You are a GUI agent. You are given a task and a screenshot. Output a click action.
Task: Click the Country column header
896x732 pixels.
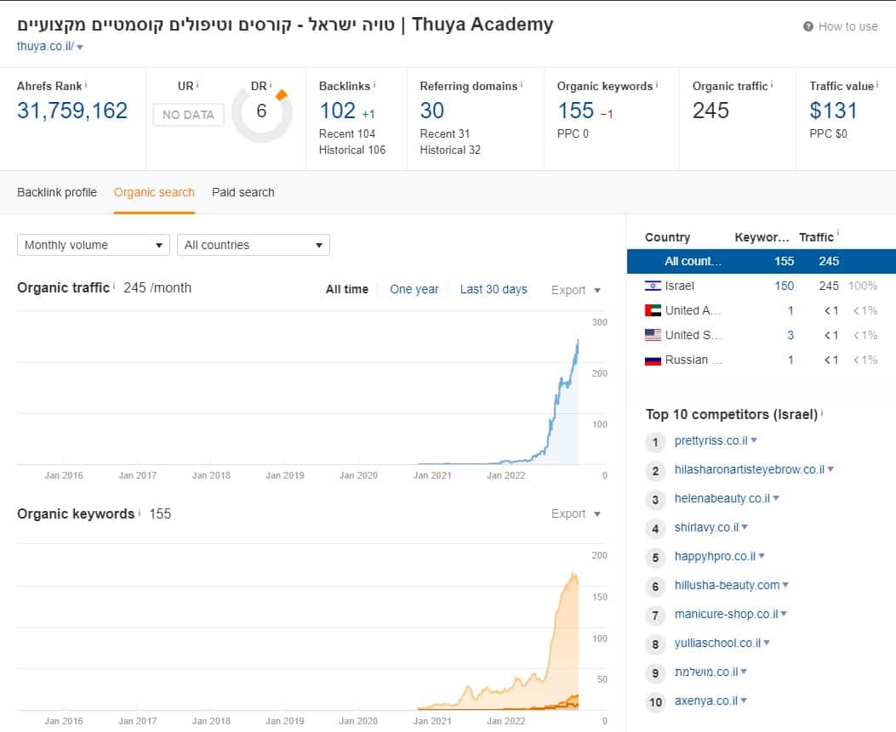pos(667,237)
